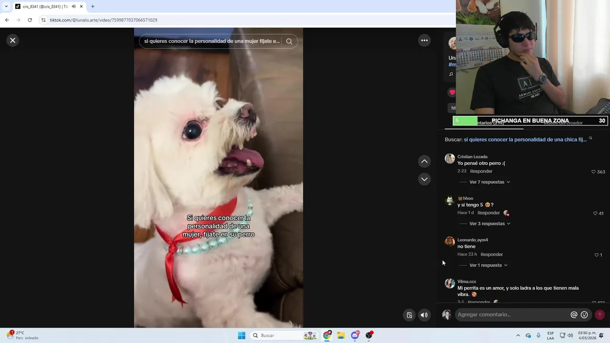Close the cris_8341 browser tab
Screen dimensions: 610x343
(x=81, y=7)
